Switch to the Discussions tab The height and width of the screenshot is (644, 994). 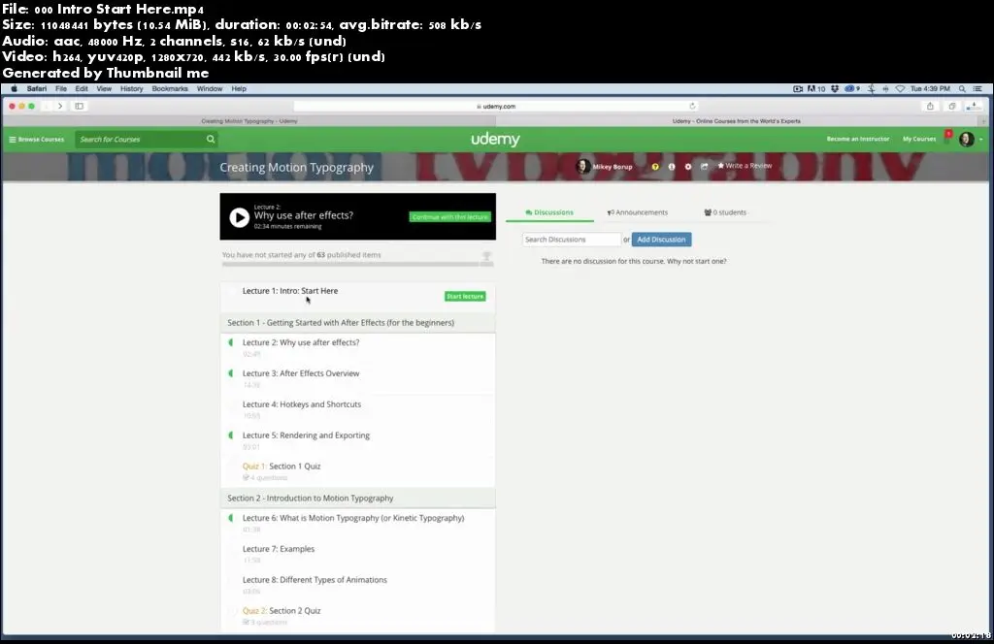point(549,212)
